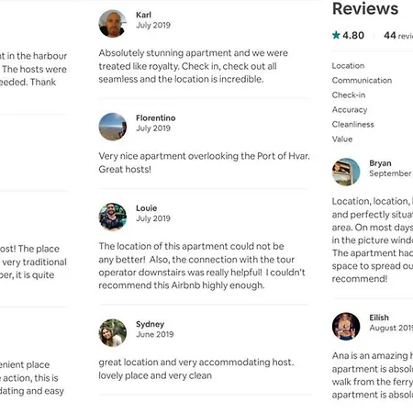The height and width of the screenshot is (413, 413).
Task: Select the Communication rating category
Action: (x=362, y=81)
